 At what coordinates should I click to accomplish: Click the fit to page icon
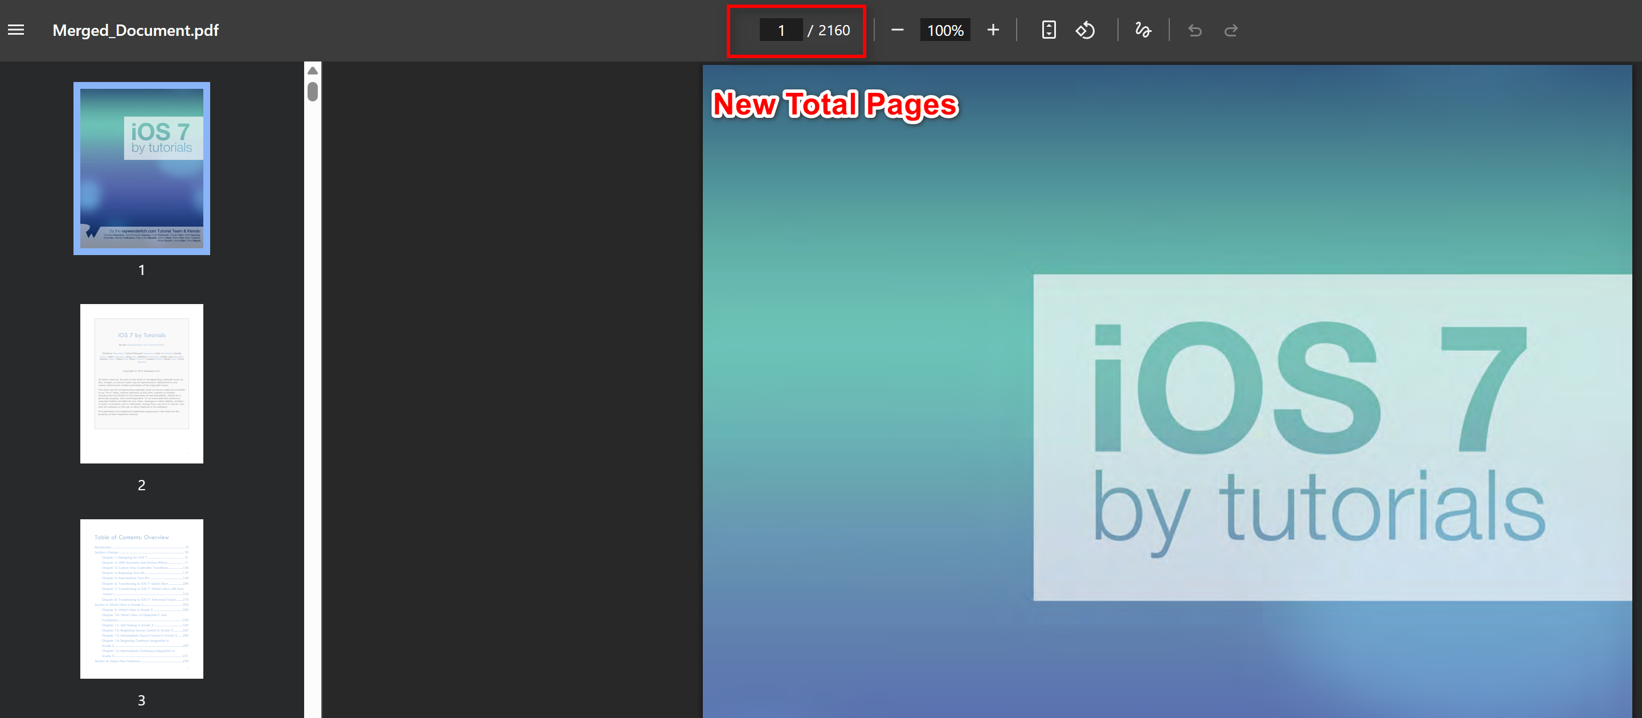click(x=1049, y=30)
